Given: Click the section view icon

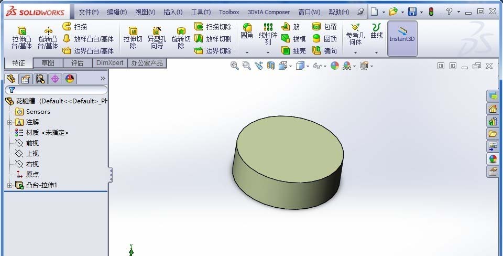Looking at the screenshot, I should click(271, 66).
